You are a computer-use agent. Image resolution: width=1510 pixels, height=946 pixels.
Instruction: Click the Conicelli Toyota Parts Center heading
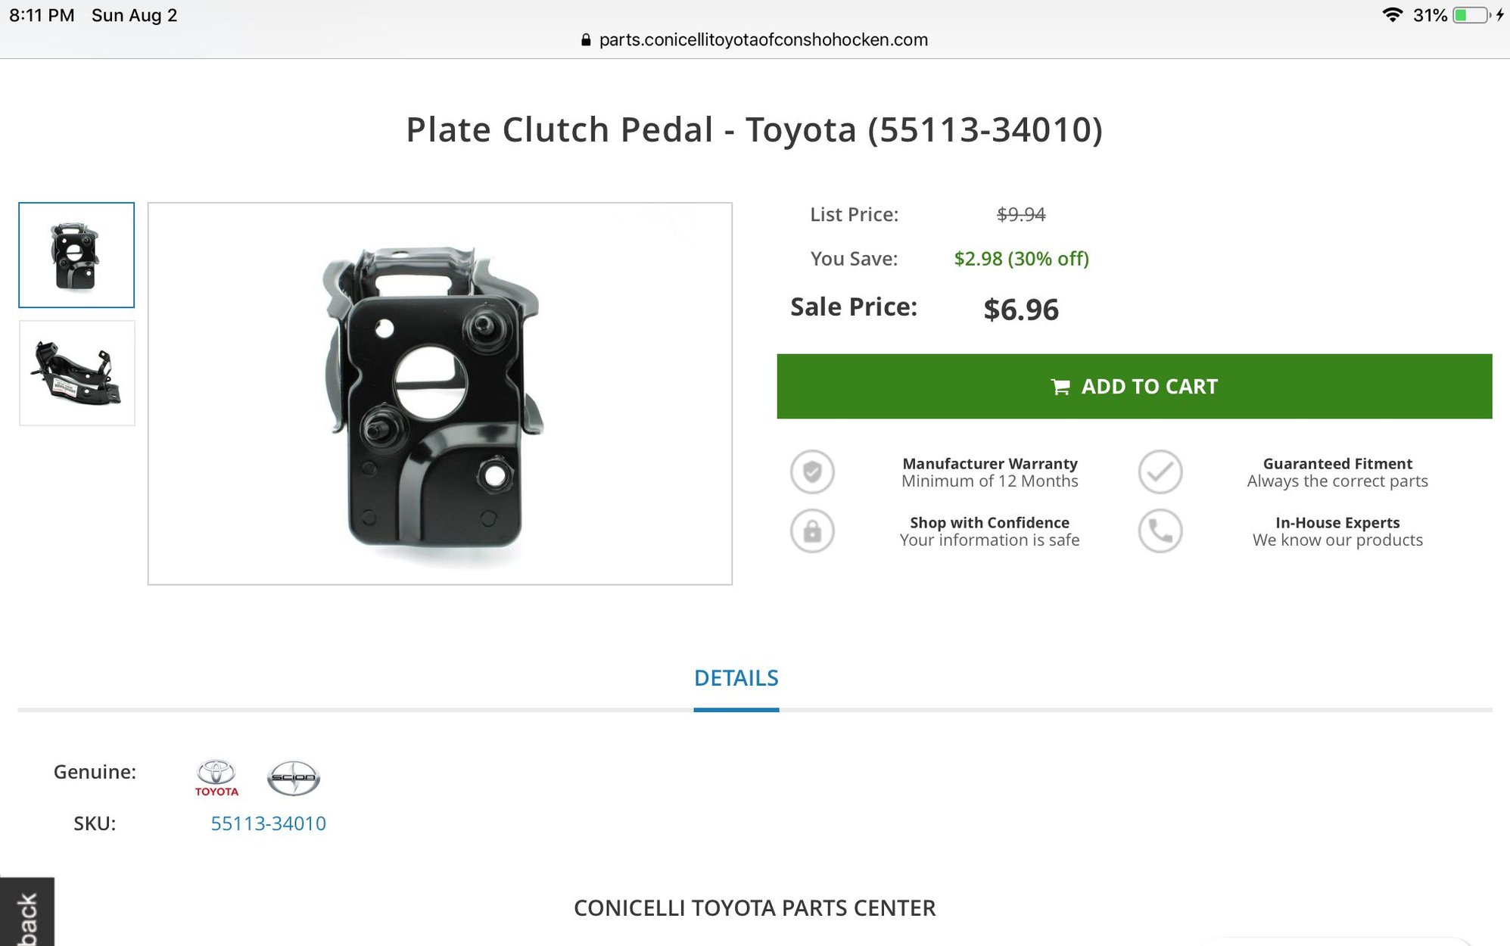(x=754, y=908)
